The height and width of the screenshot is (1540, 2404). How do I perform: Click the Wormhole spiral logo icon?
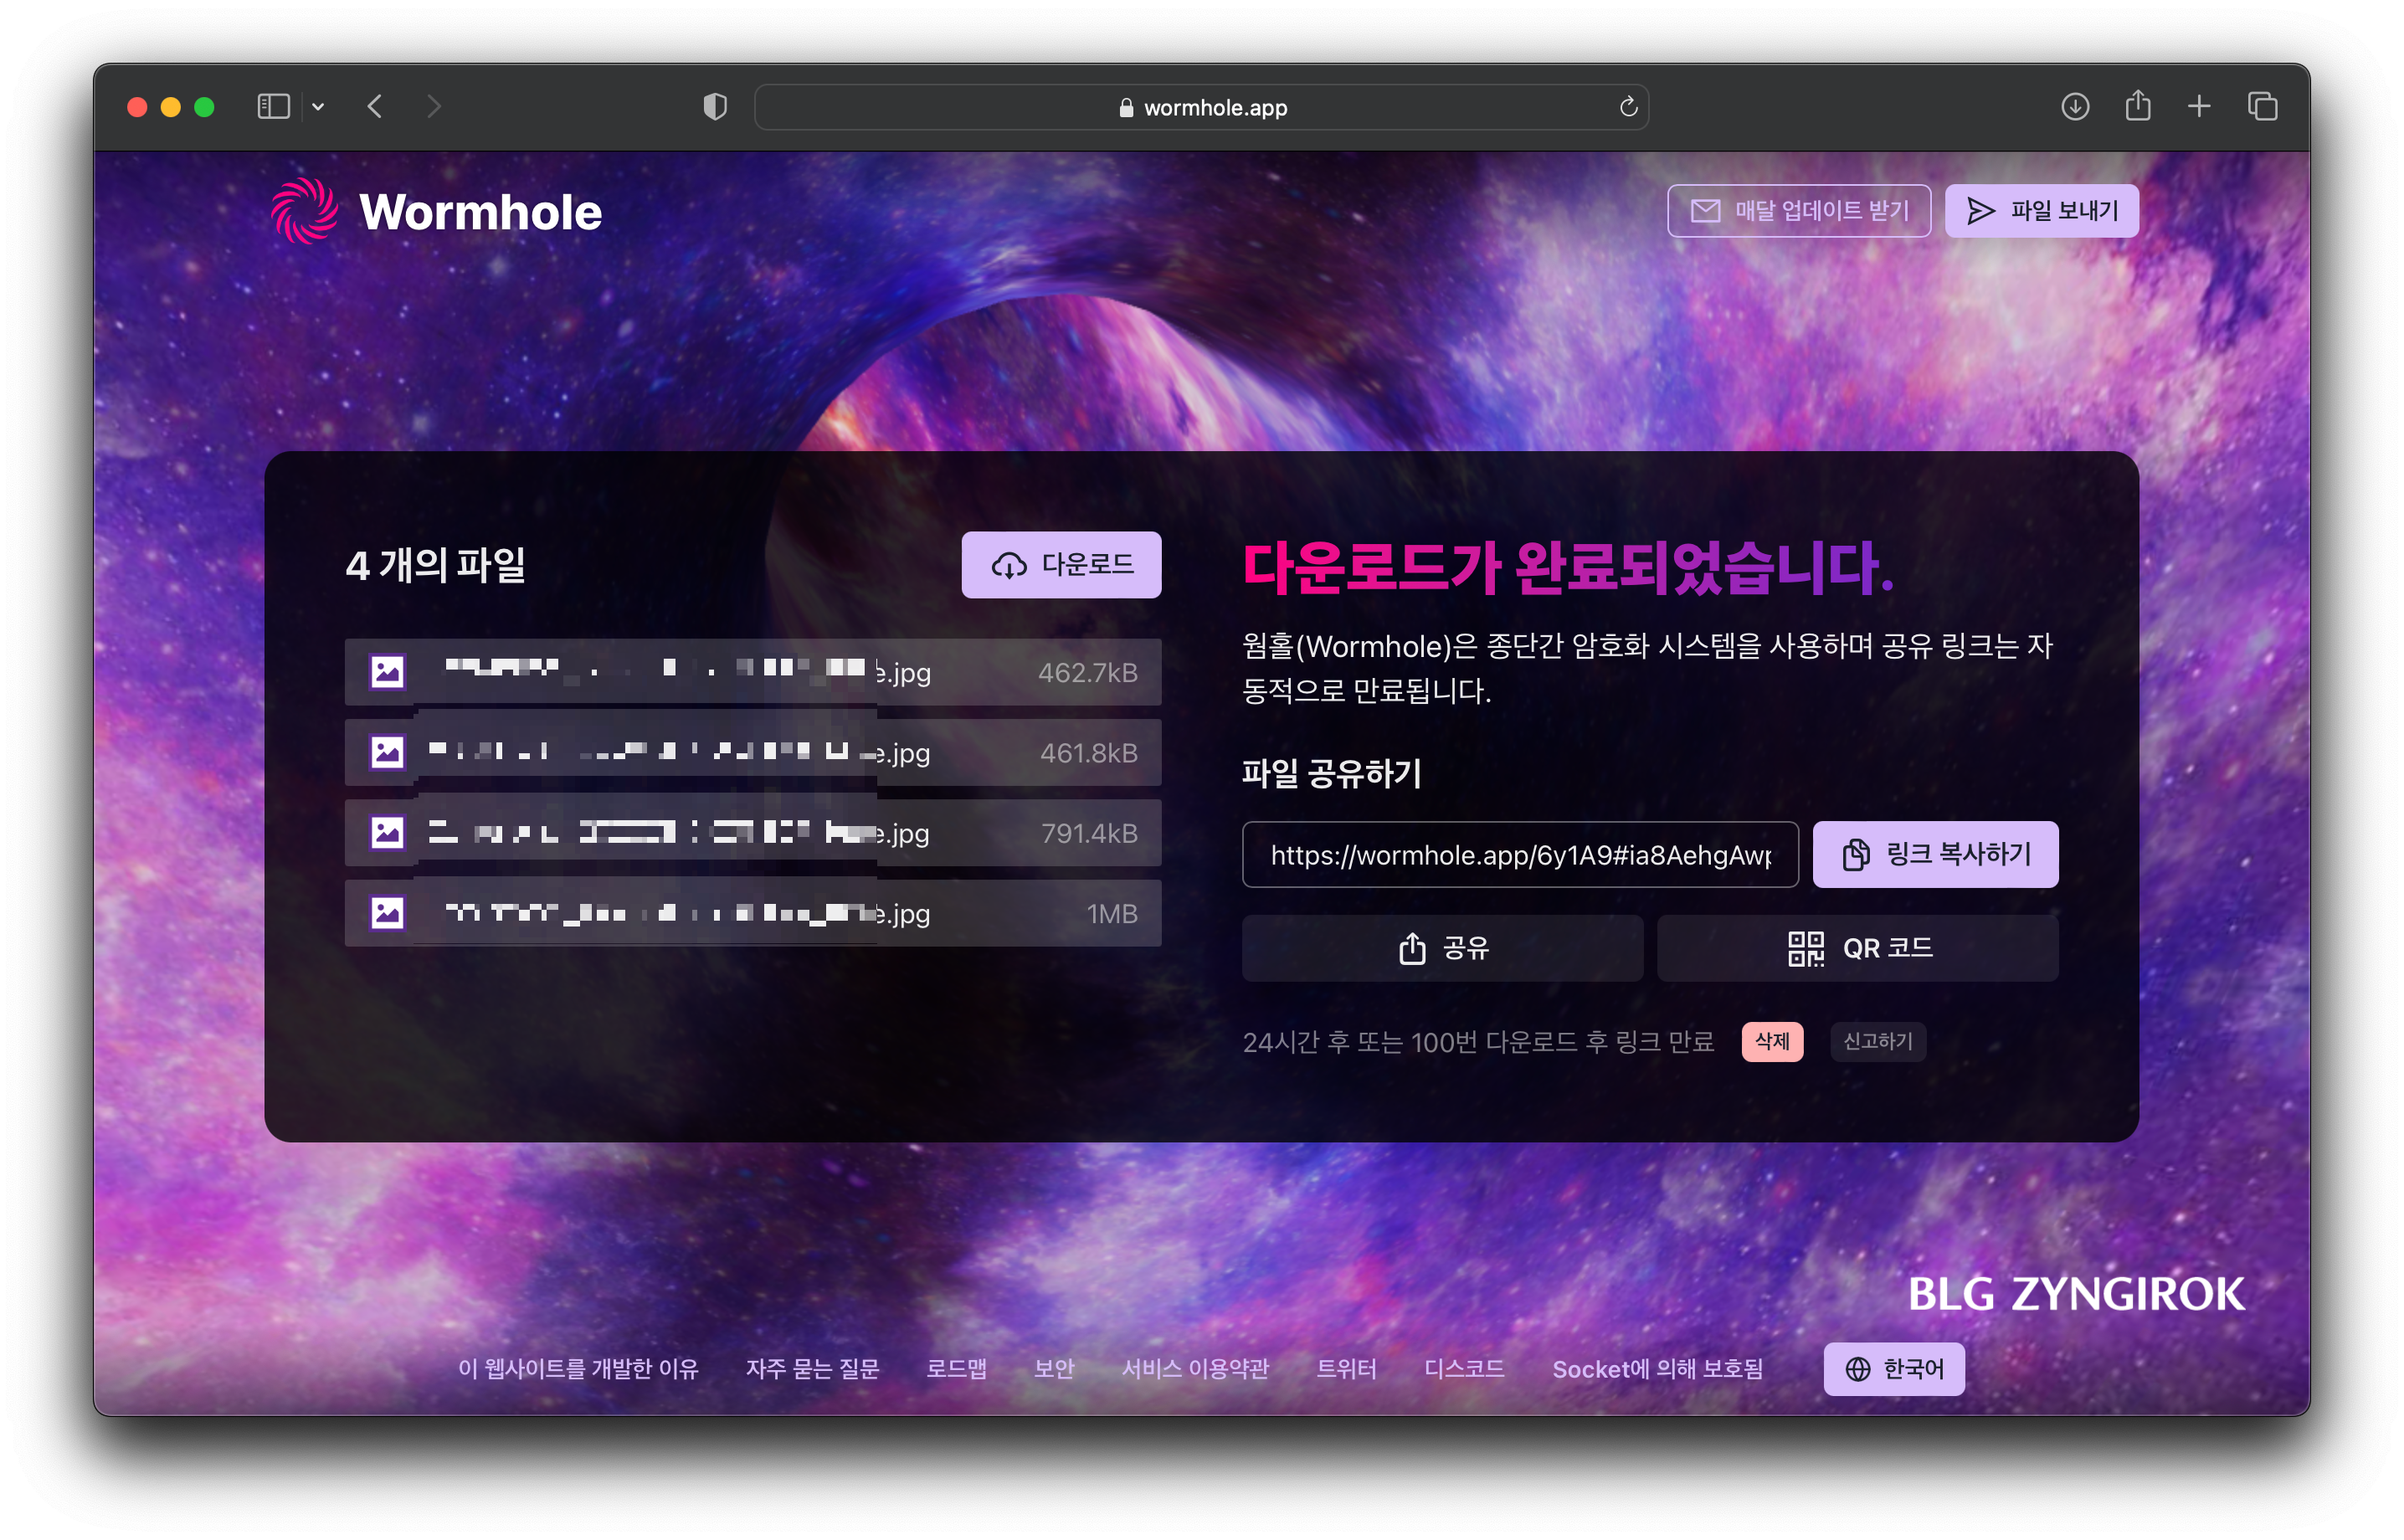(x=305, y=210)
